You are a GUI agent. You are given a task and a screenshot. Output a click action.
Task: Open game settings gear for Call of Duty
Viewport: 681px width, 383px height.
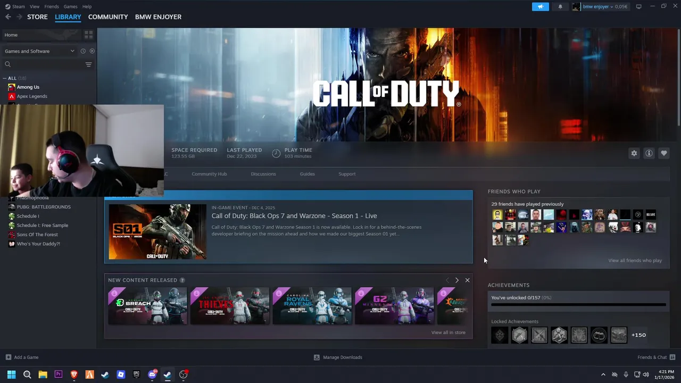click(x=634, y=153)
